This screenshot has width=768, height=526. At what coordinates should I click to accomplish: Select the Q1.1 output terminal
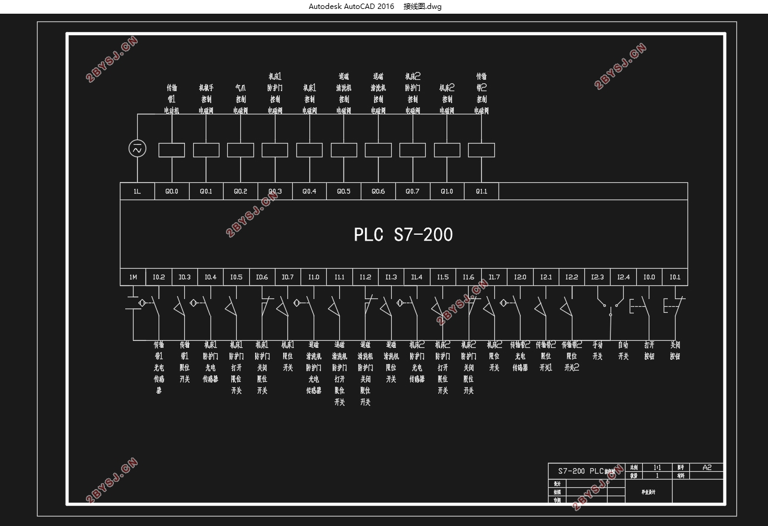coord(481,191)
